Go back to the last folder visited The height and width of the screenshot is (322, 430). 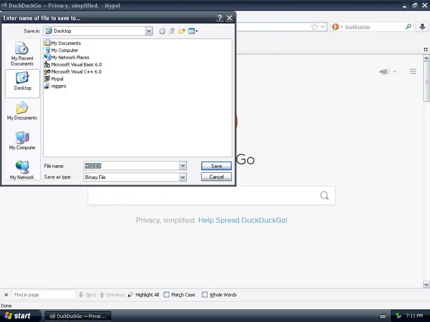[x=162, y=31]
